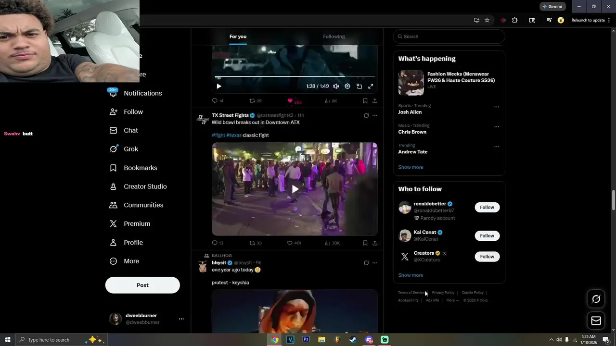616x346 pixels.
Task: Open Grok from the sidebar
Action: coord(124,149)
